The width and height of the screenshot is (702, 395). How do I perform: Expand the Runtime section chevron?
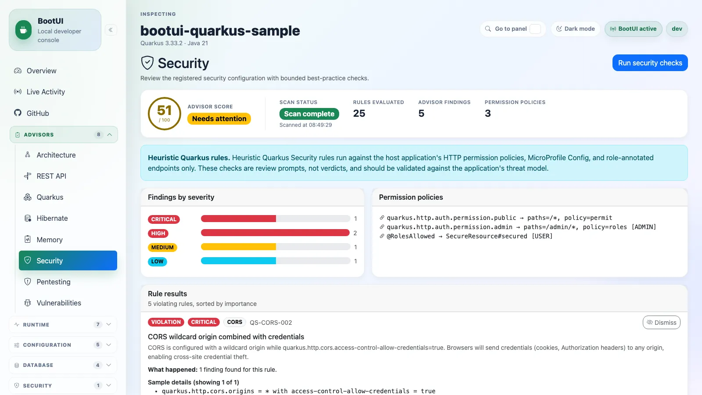(x=109, y=325)
